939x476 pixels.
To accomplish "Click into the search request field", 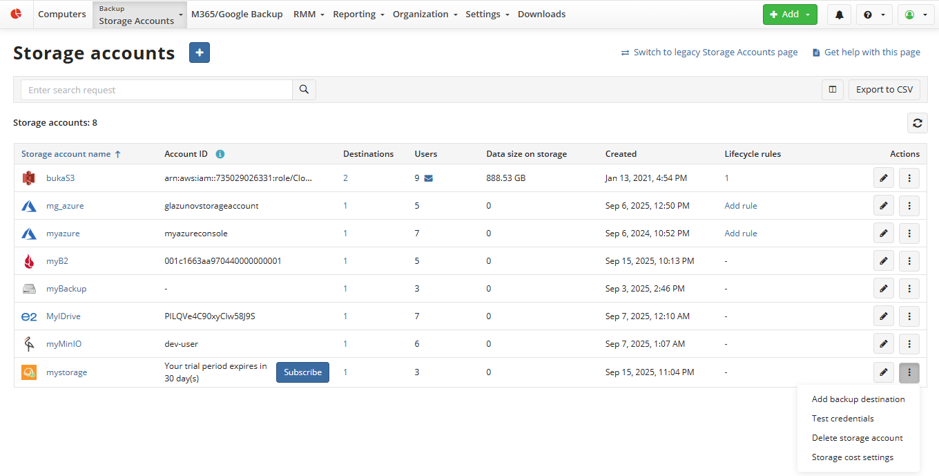I will pos(157,90).
